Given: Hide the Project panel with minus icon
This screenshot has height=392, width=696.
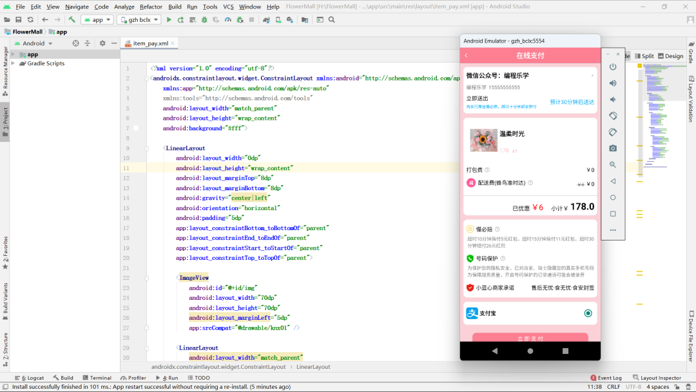Looking at the screenshot, I should coord(114,43).
